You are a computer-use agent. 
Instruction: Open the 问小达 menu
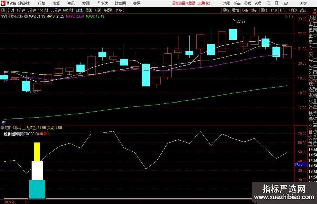102,3
